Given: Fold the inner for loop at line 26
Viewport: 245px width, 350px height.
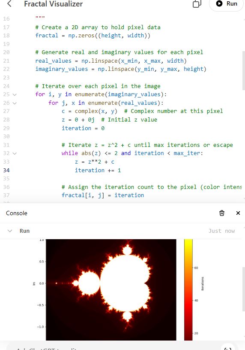Looking at the screenshot, I should point(15,103).
